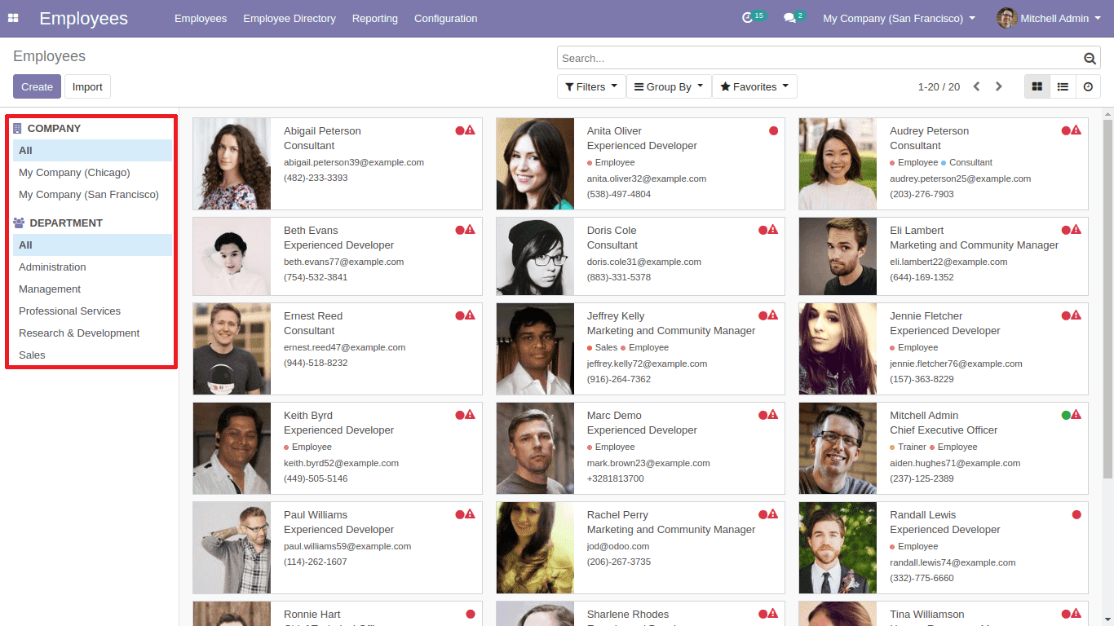
Task: Click red presence dot on Randall Lewis card
Action: click(x=1076, y=514)
